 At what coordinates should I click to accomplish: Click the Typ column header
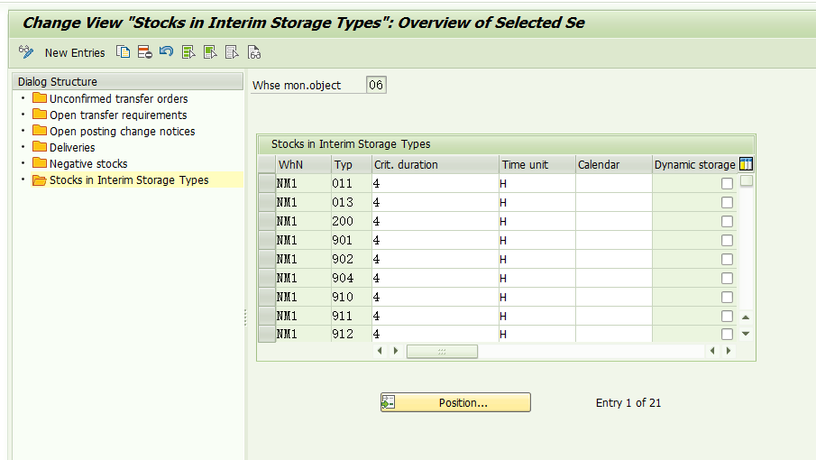[x=352, y=164]
